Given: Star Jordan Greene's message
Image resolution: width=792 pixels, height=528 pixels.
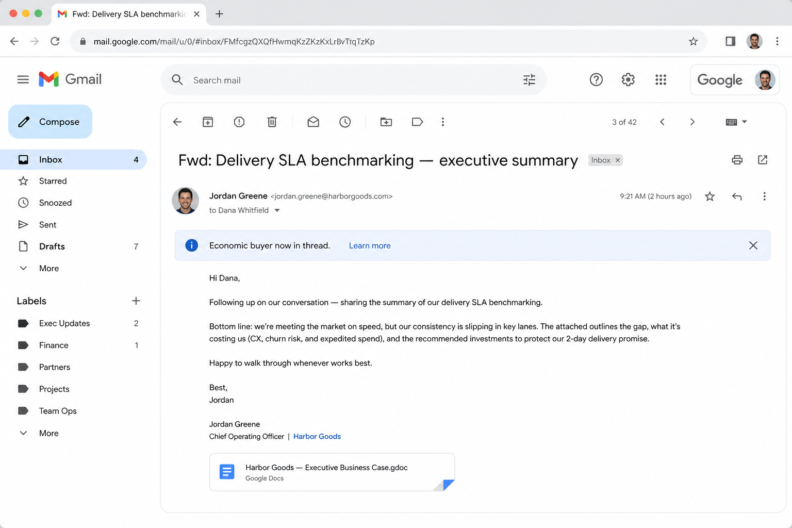Looking at the screenshot, I should [x=710, y=196].
